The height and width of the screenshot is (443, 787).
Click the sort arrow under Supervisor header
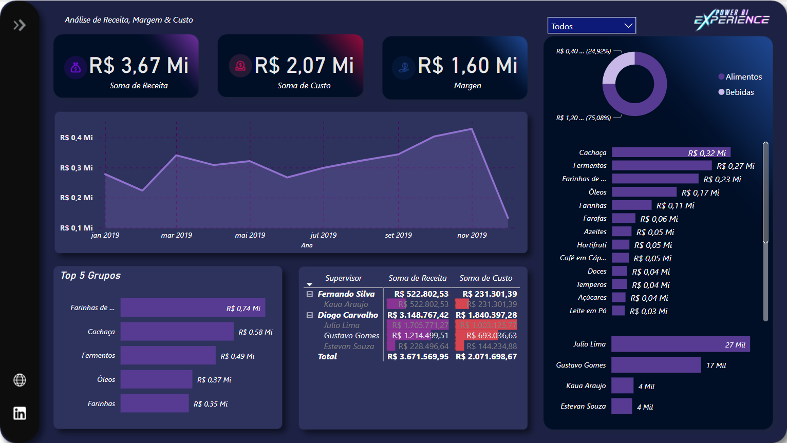[x=309, y=284]
